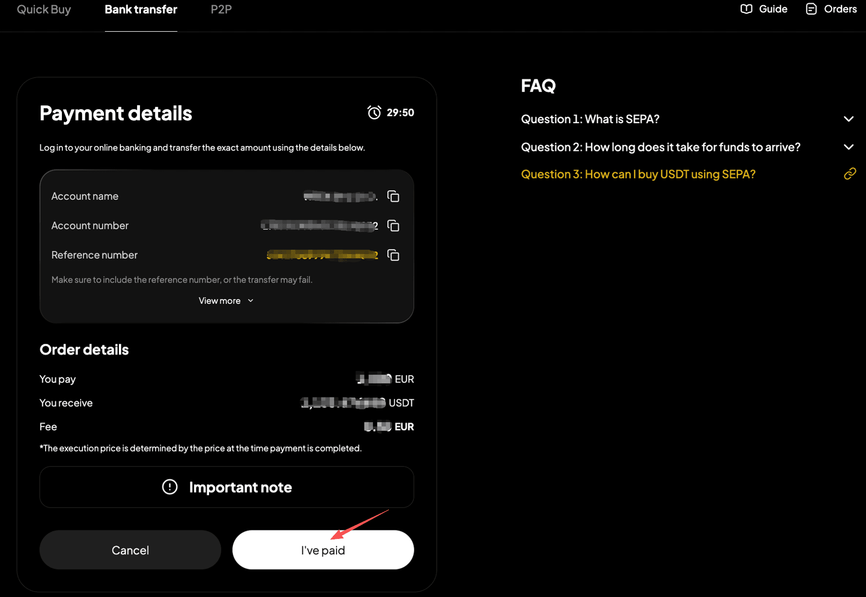Expand the 'What is SEPA?' question chevron

pos(848,119)
